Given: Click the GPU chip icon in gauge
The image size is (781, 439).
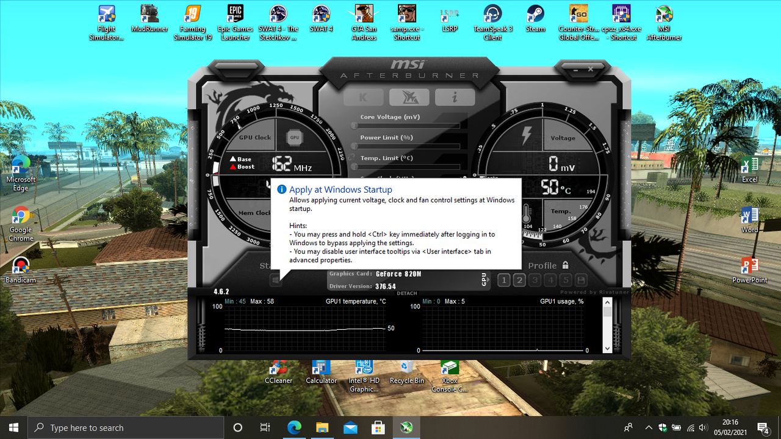Looking at the screenshot, I should (294, 137).
